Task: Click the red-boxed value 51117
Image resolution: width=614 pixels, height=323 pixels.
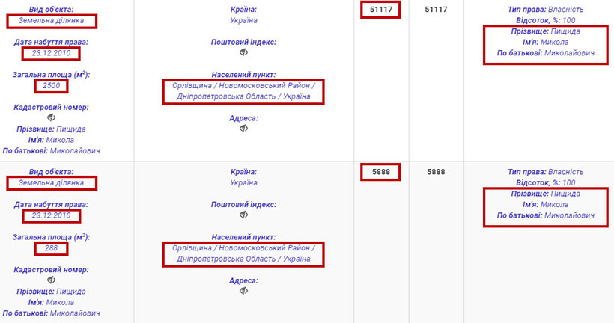Action: pyautogui.click(x=380, y=10)
